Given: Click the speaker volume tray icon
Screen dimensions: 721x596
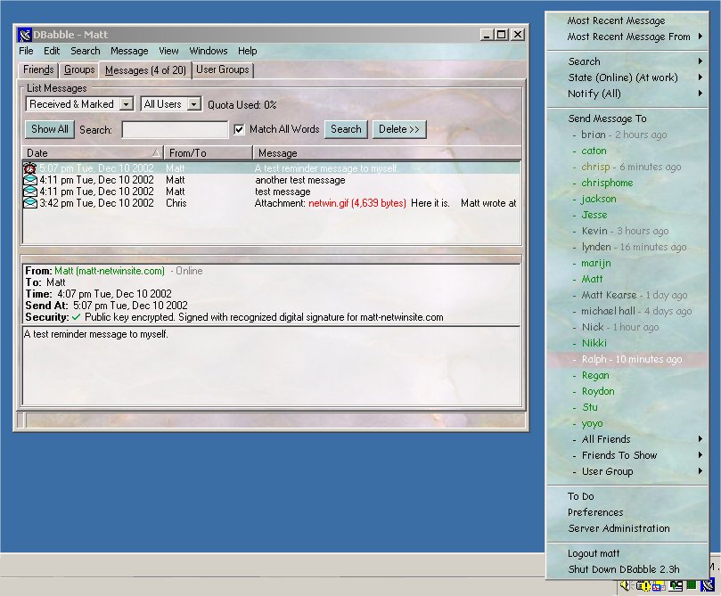Looking at the screenshot, I should pos(625,585).
